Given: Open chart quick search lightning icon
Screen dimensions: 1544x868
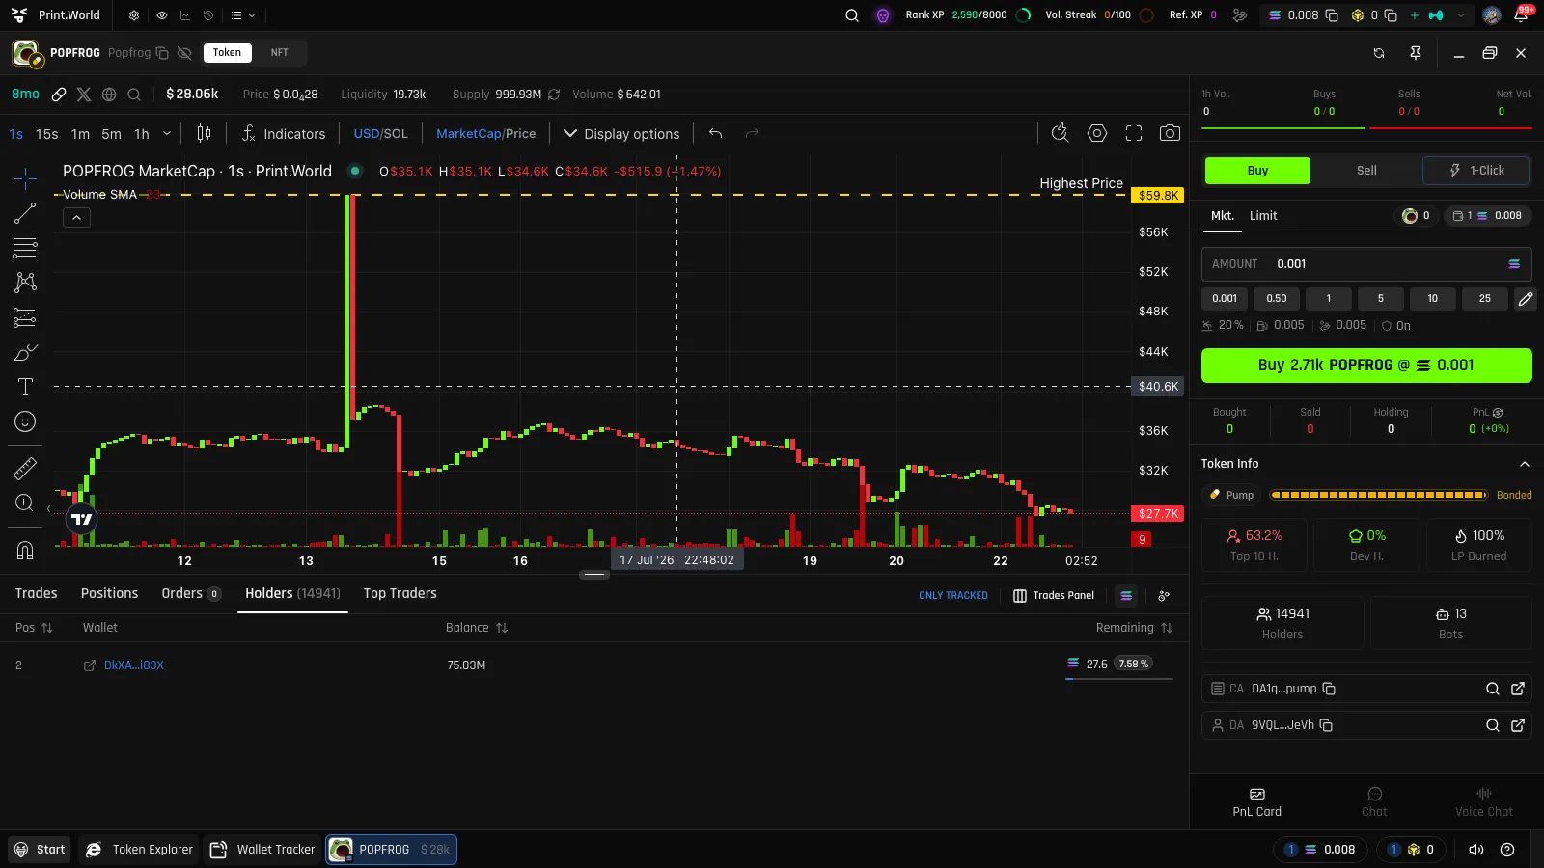Looking at the screenshot, I should 1060,133.
